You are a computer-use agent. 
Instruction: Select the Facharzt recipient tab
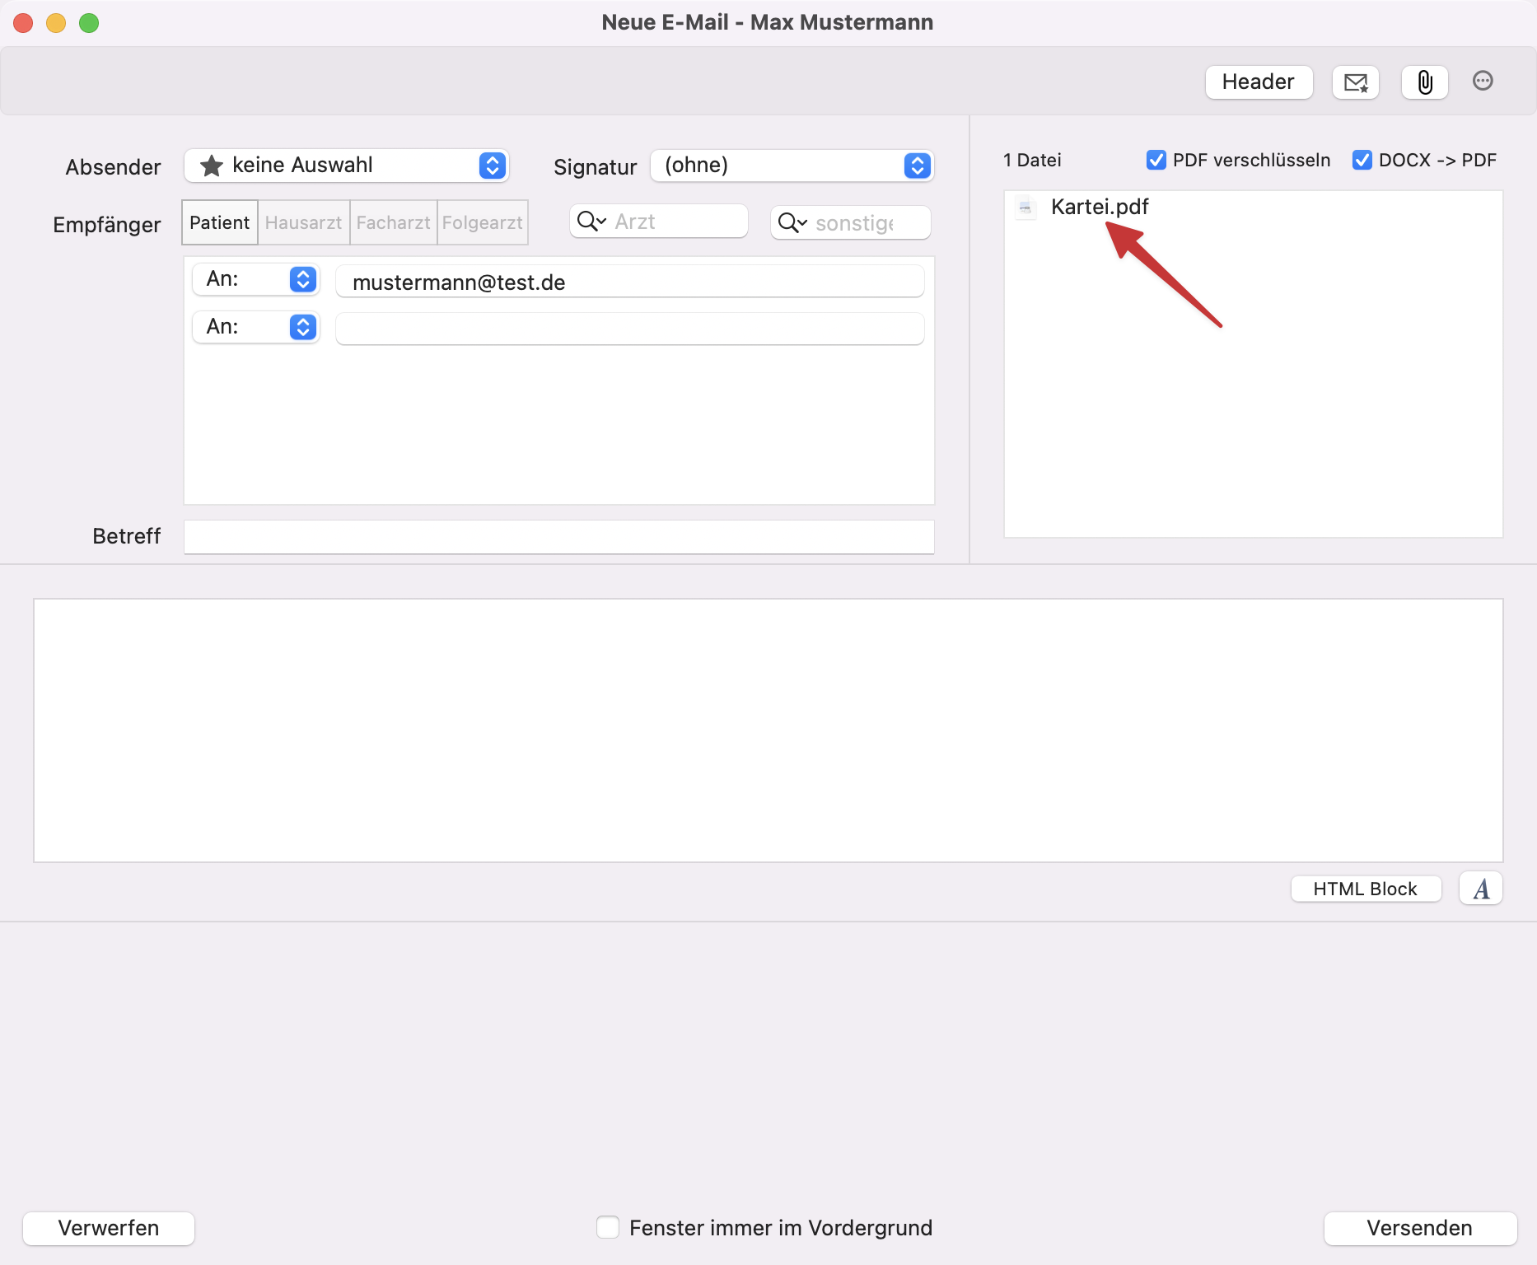[394, 222]
